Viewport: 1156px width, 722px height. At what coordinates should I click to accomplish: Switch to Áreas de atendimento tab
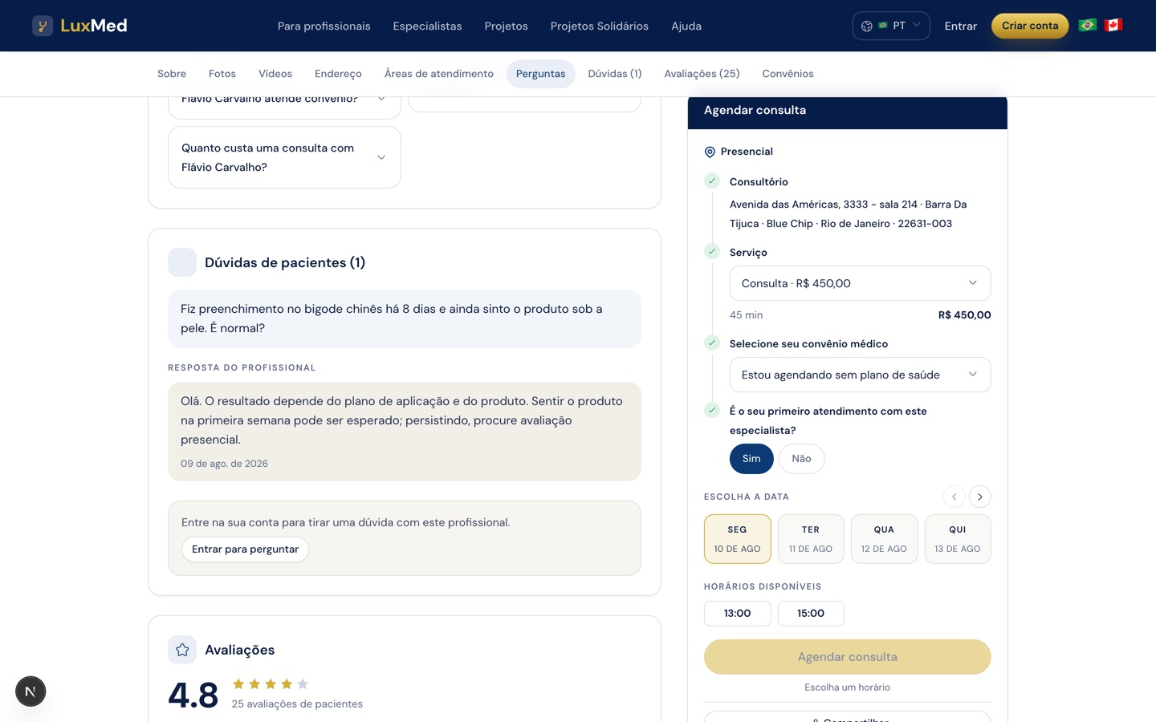coord(439,74)
